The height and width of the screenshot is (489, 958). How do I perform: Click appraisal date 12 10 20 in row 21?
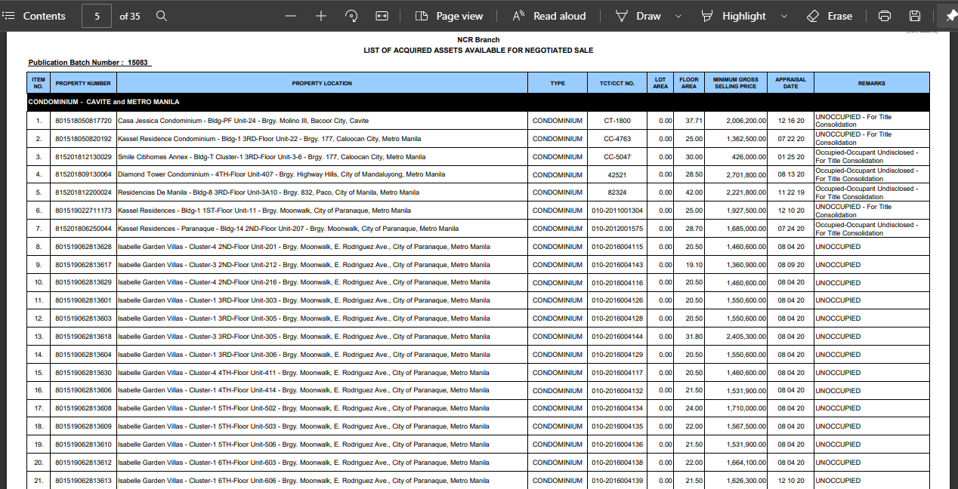(x=790, y=481)
